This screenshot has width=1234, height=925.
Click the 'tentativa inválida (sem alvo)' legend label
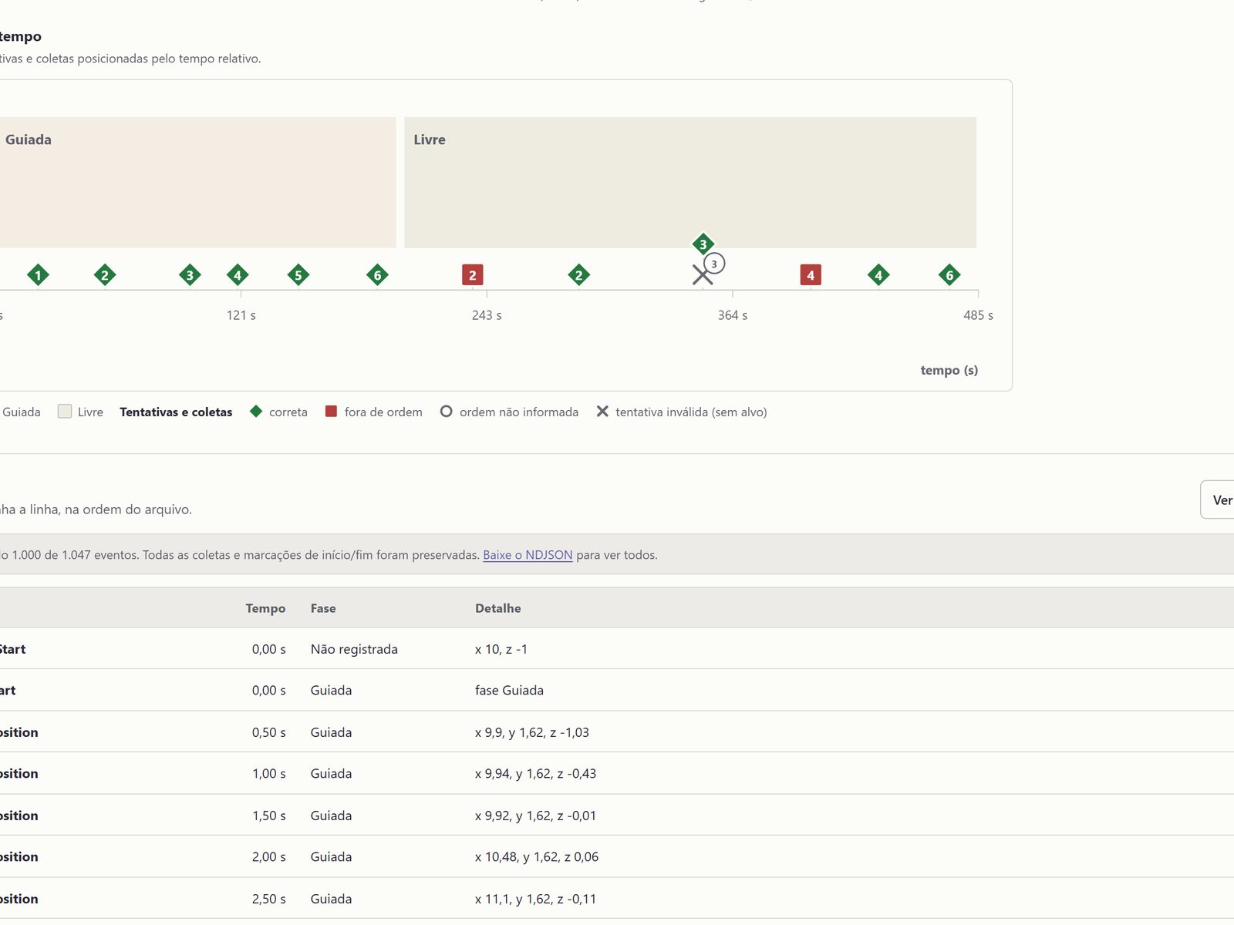pyautogui.click(x=691, y=412)
